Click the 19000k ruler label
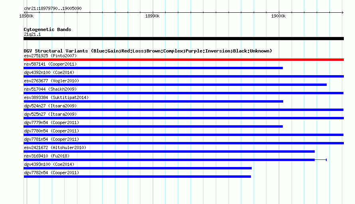Image resolution: width=355 pixels, height=204 pixels. point(278,16)
